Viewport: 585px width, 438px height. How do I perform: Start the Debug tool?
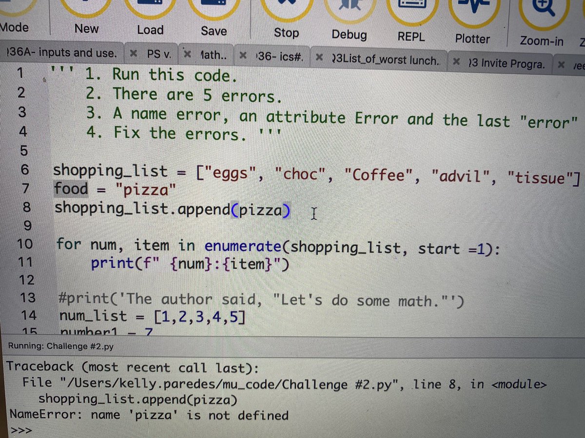click(x=349, y=21)
